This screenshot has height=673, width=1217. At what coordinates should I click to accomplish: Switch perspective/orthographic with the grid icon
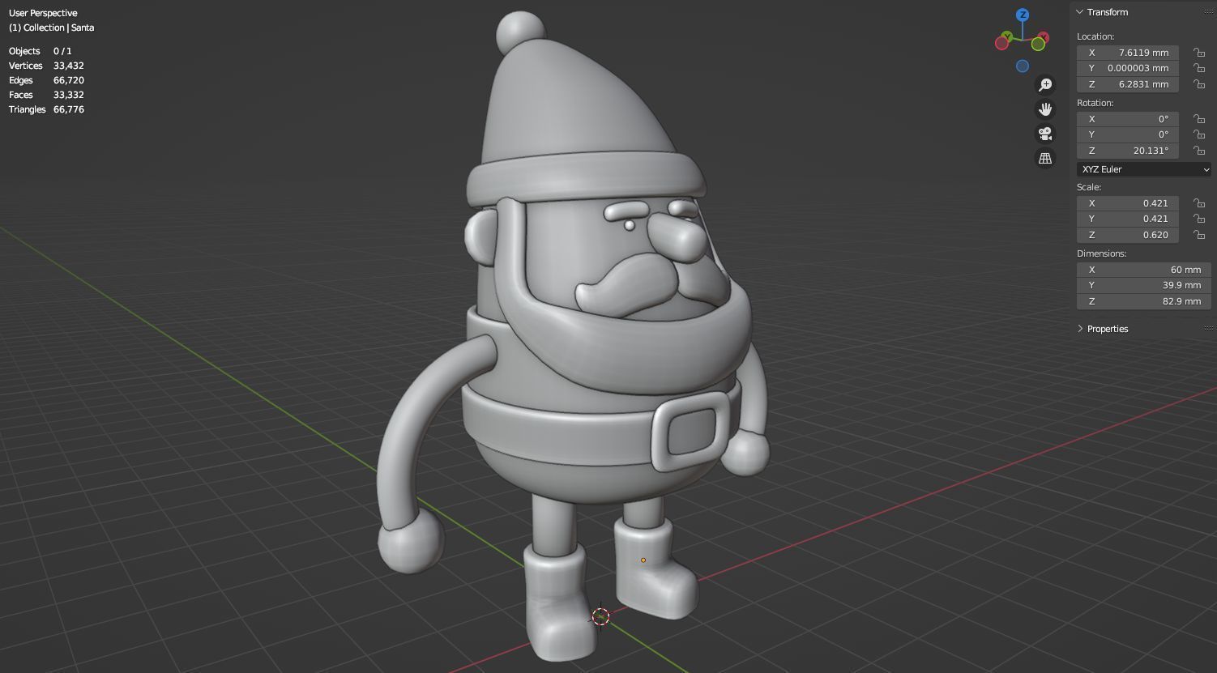click(x=1045, y=159)
